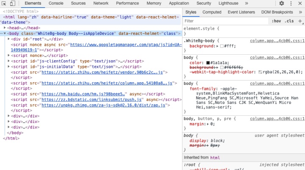305x170 pixels.
Task: Open the unpkg zhimg zap.js link
Action: [103, 105]
